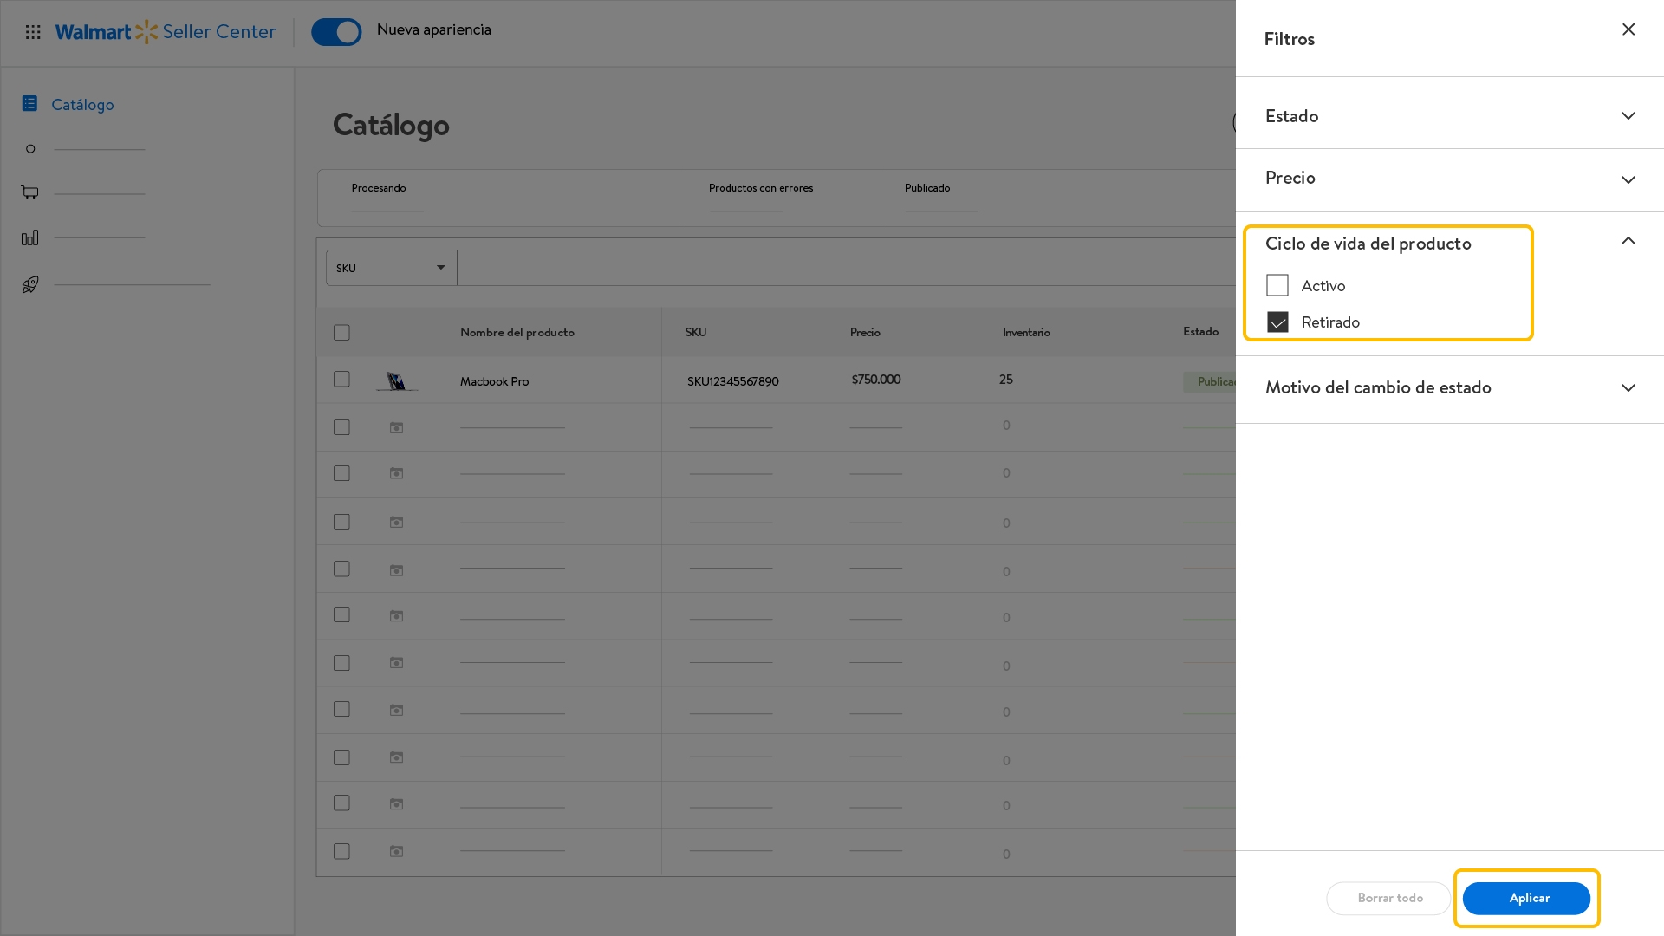Click the Borrar todo button

(1389, 898)
